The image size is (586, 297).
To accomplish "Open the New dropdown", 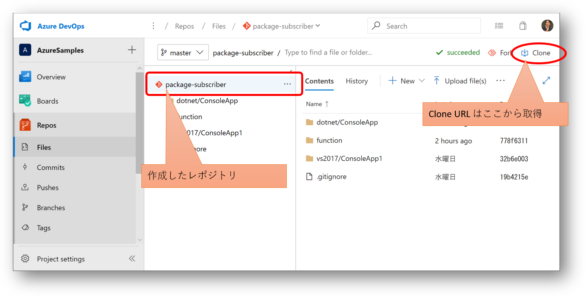I will tap(406, 81).
